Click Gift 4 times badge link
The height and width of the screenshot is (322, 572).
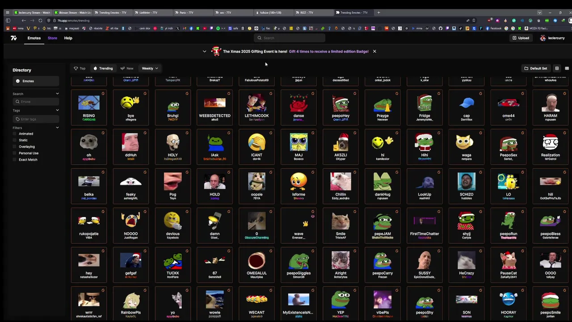[329, 51]
